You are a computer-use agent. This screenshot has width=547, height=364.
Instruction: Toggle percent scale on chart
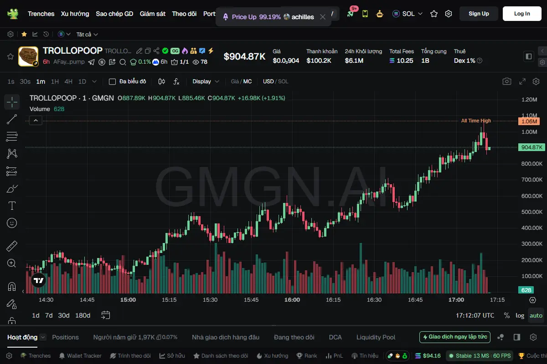coord(507,315)
